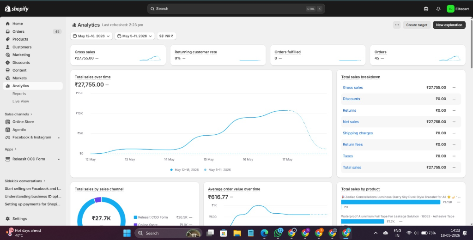Expand Apps section
Image resolution: width=473 pixels, height=240 pixels.
pyautogui.click(x=11, y=149)
